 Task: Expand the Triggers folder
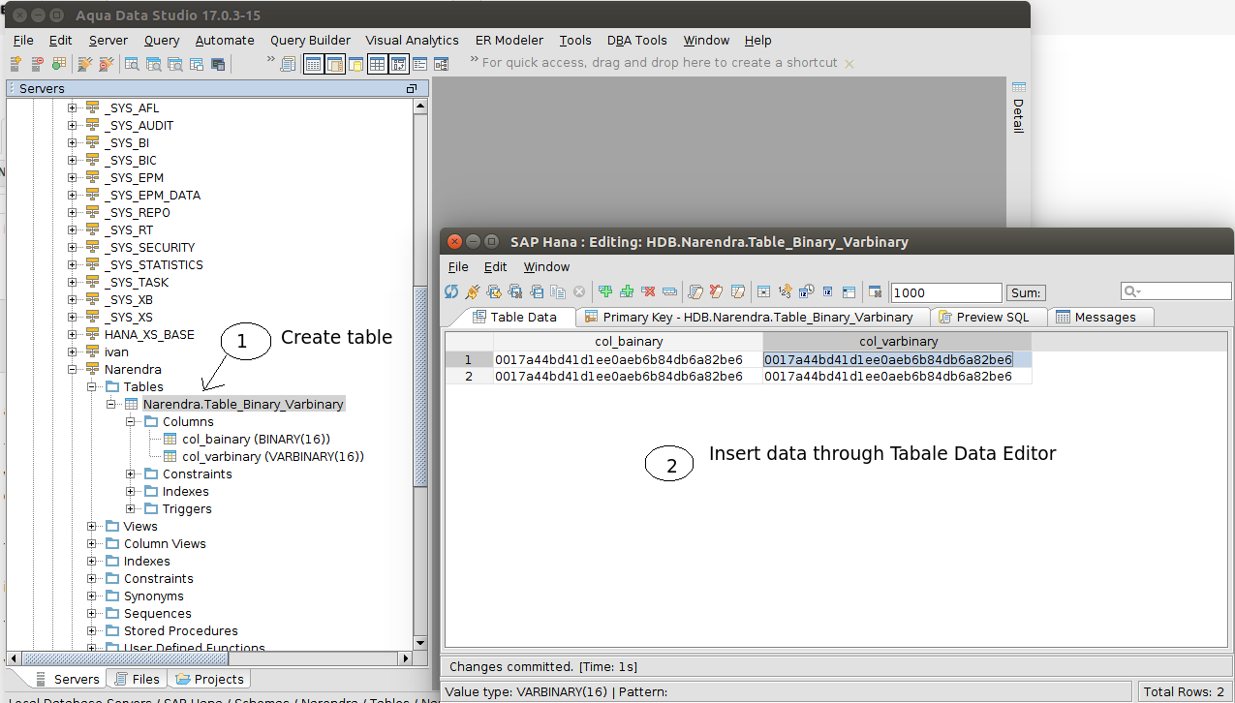pos(131,509)
